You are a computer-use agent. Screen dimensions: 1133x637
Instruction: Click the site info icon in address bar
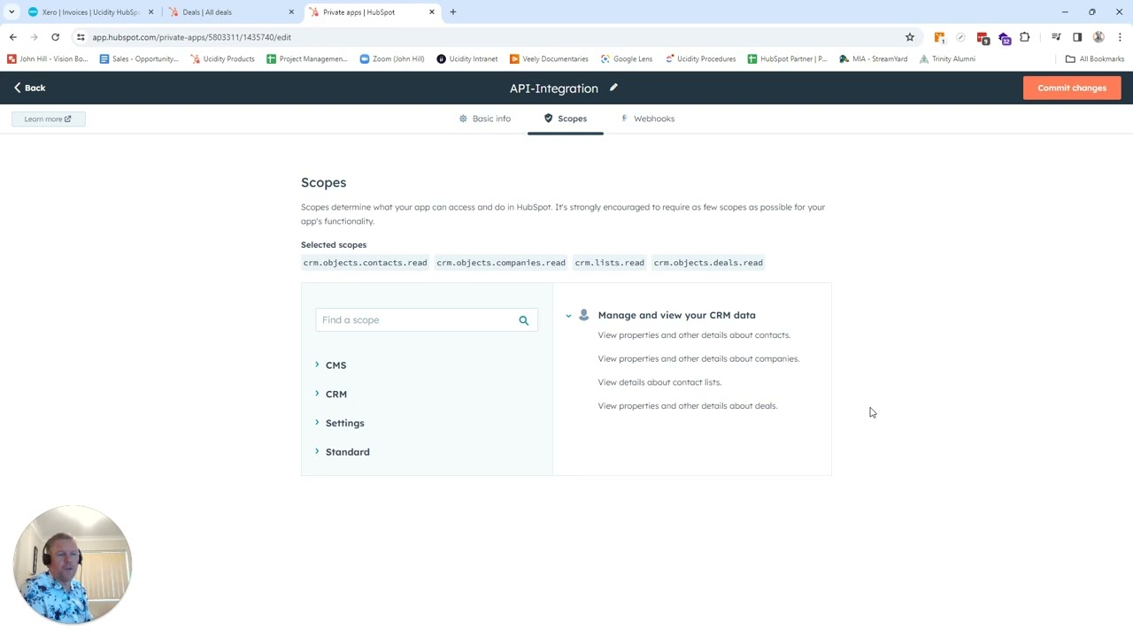(81, 37)
